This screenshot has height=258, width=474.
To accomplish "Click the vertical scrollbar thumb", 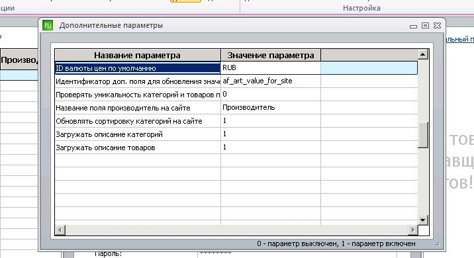I will tap(422, 135).
